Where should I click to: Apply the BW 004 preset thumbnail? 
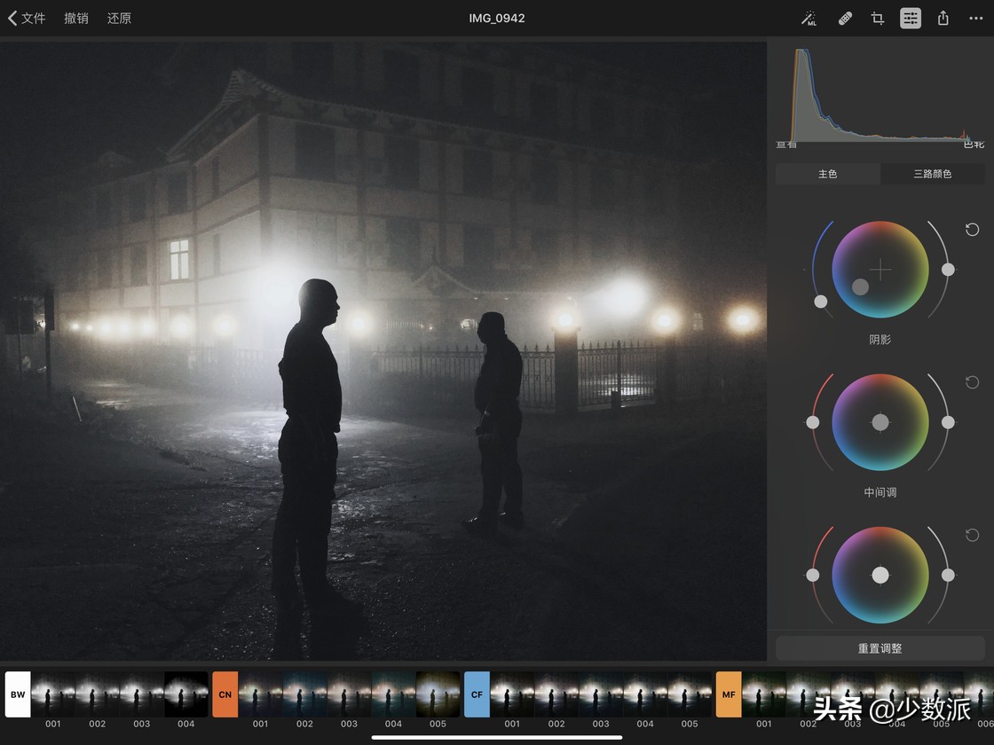185,694
